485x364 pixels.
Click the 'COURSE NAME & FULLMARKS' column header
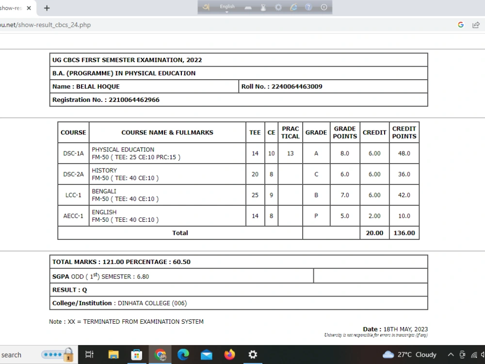pos(167,132)
